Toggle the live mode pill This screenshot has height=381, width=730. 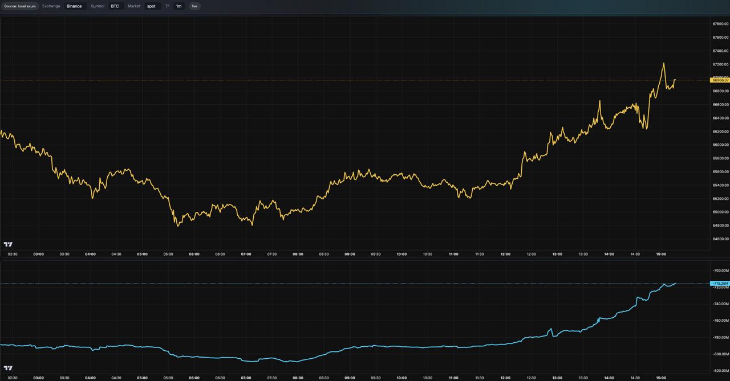pos(194,6)
